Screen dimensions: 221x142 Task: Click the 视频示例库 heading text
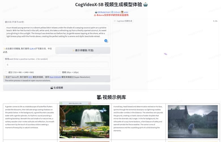pos(114,97)
